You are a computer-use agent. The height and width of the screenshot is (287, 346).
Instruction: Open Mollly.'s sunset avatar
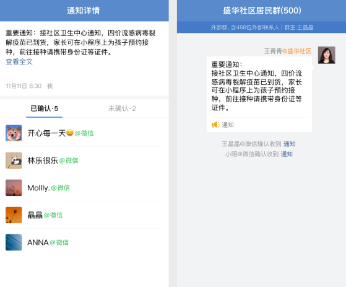point(14,188)
